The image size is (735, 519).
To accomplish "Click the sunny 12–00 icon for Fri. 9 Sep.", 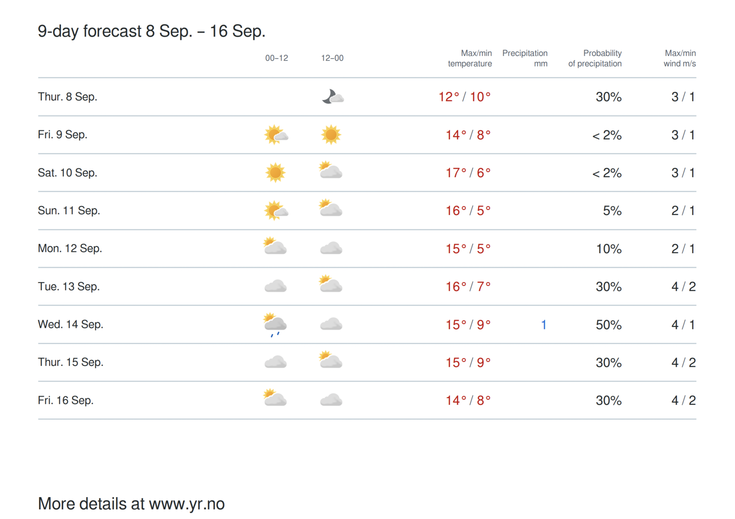I will pos(331,135).
